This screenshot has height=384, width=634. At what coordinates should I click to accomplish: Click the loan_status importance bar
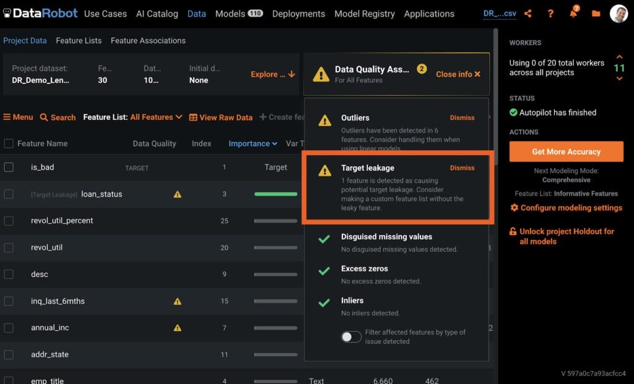[276, 194]
